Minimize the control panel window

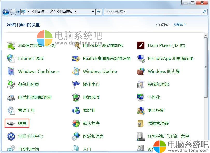point(185,3)
